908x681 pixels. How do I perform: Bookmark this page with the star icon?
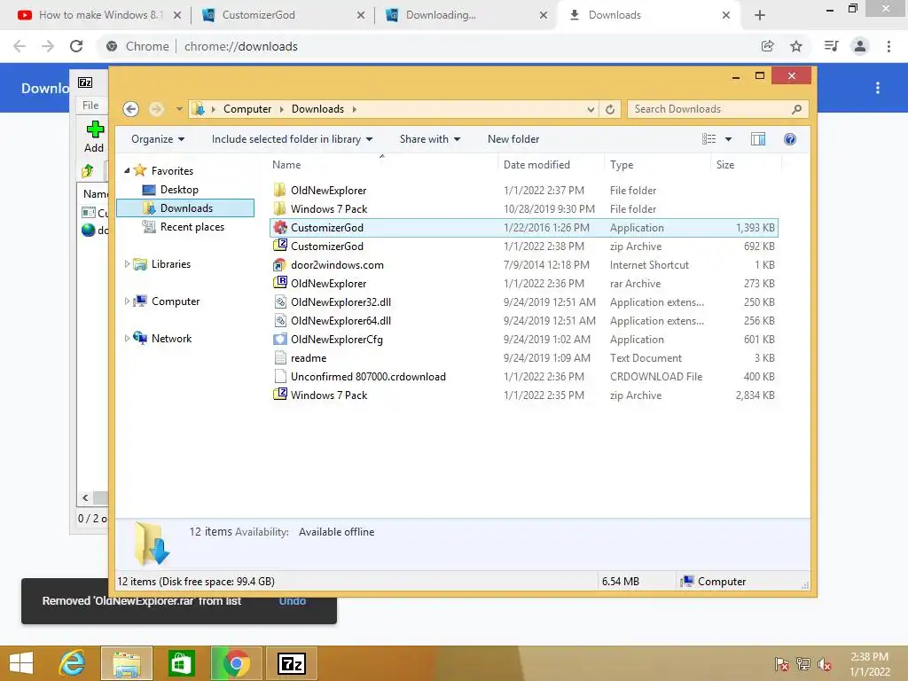[796, 46]
